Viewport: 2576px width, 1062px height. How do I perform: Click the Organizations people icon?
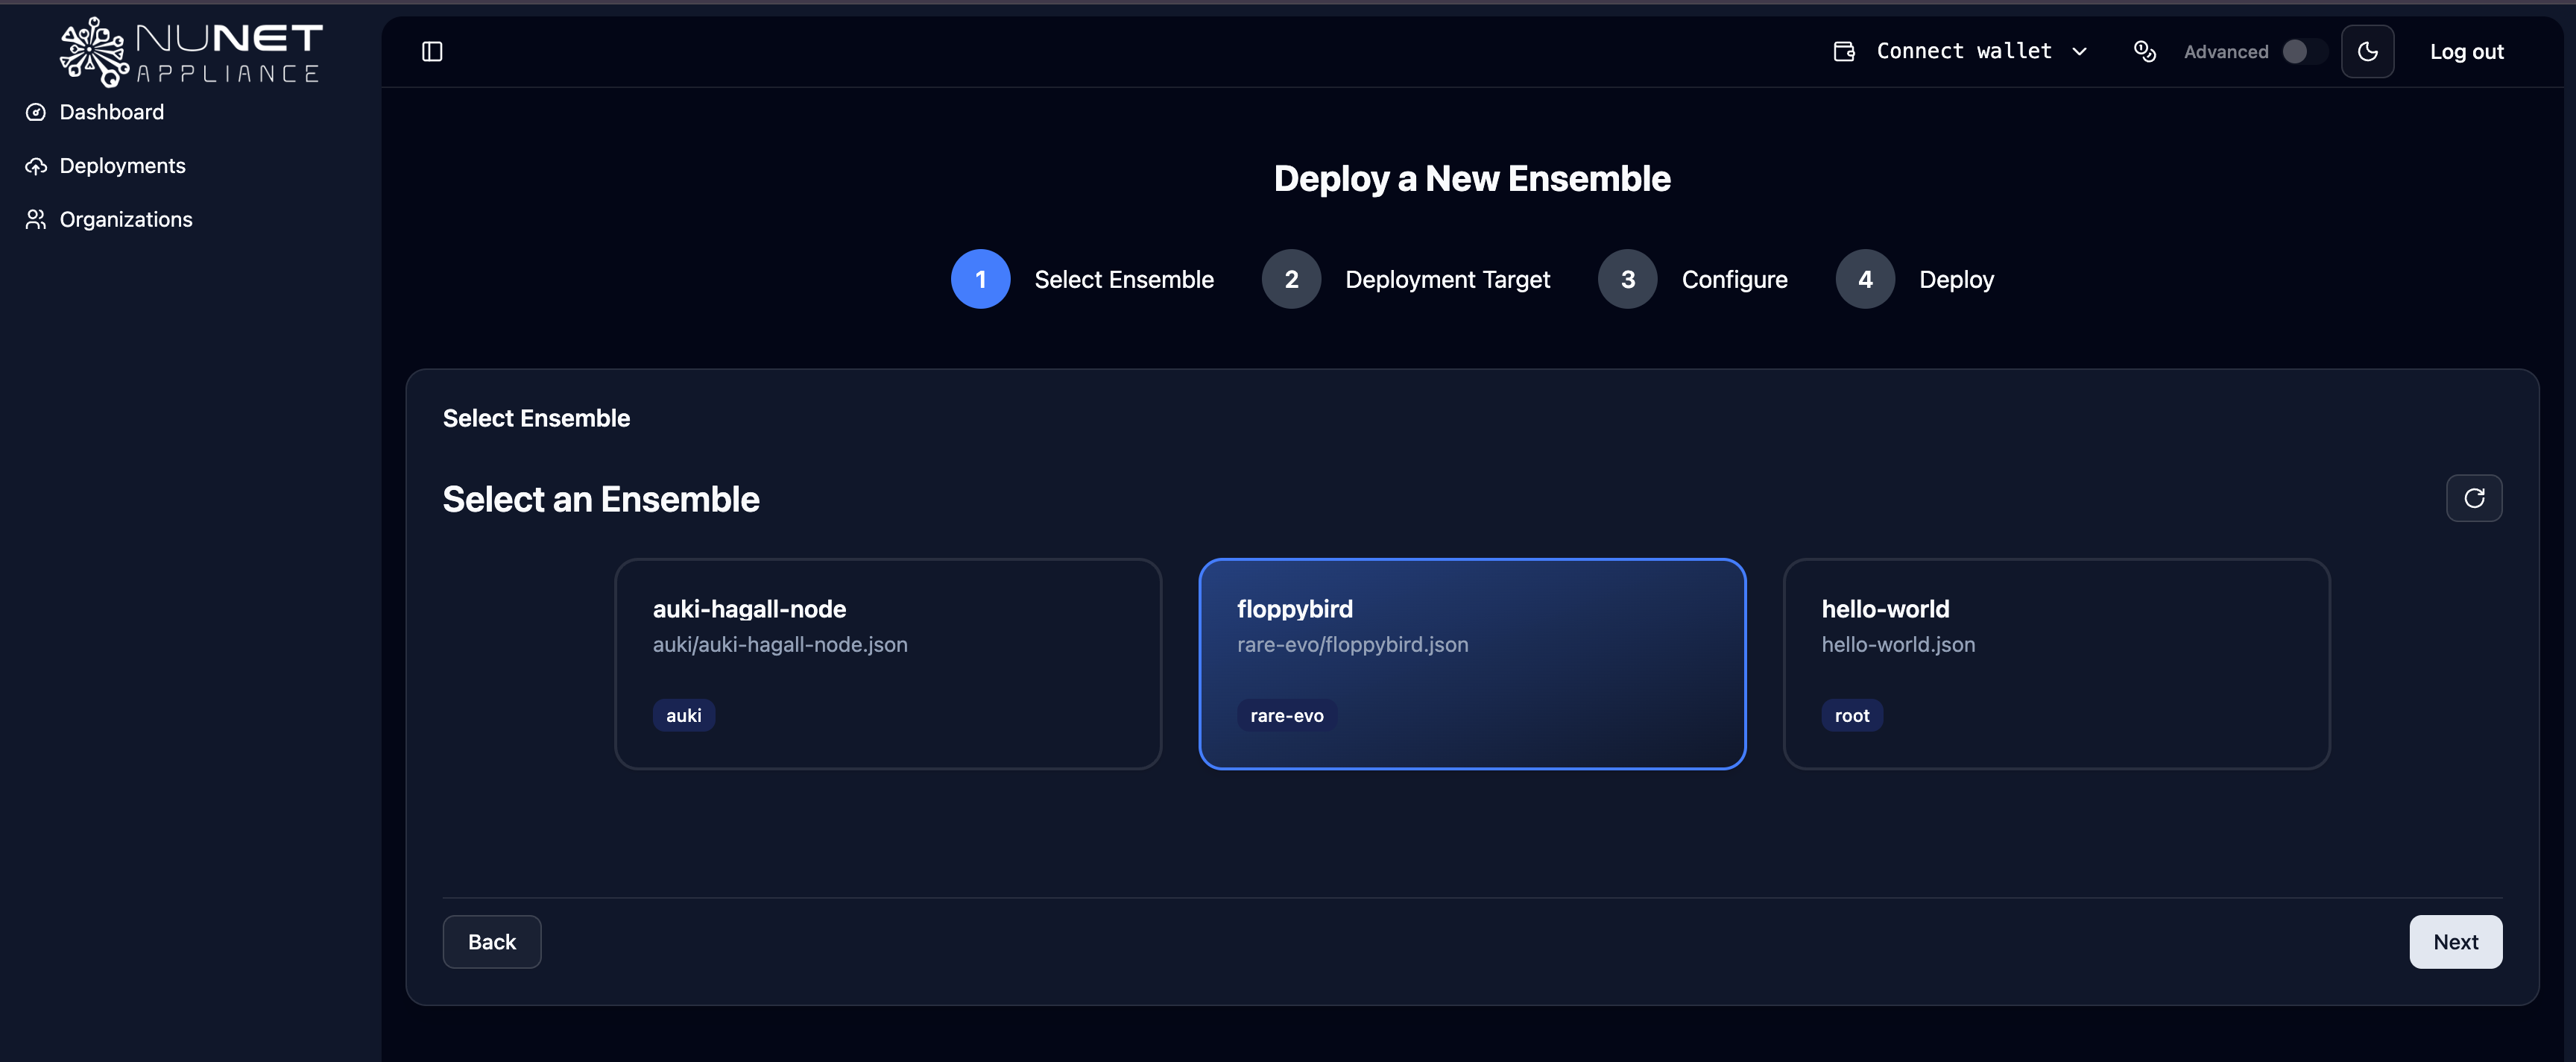coord(35,219)
